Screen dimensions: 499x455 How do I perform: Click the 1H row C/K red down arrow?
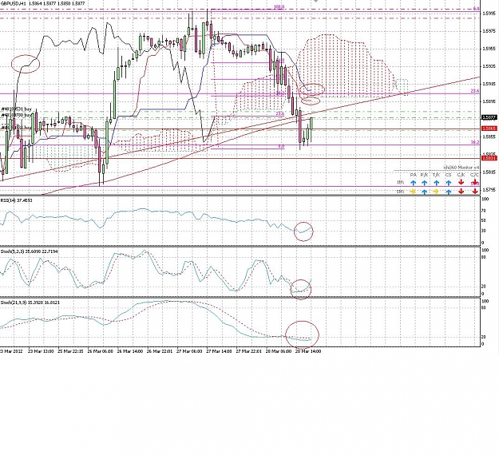(461, 183)
